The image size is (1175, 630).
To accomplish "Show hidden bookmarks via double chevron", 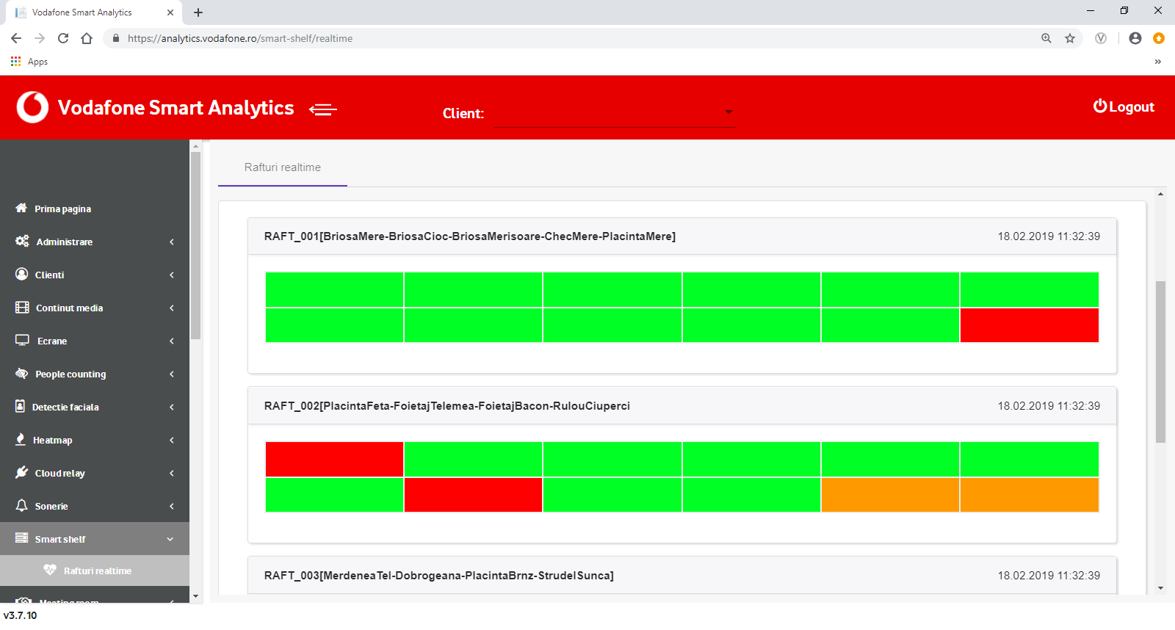I will tap(1158, 62).
